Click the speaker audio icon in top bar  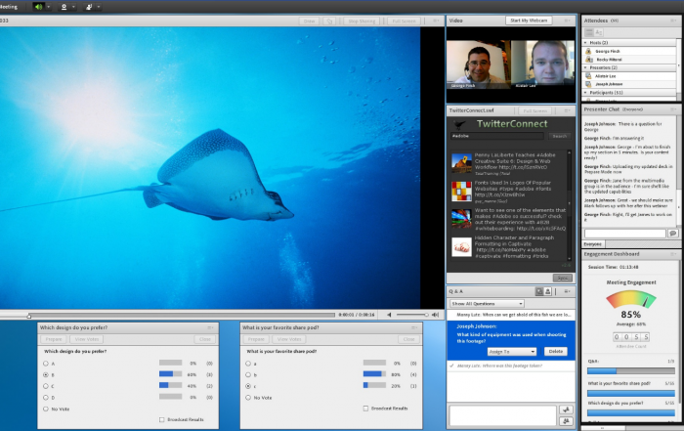tap(39, 6)
